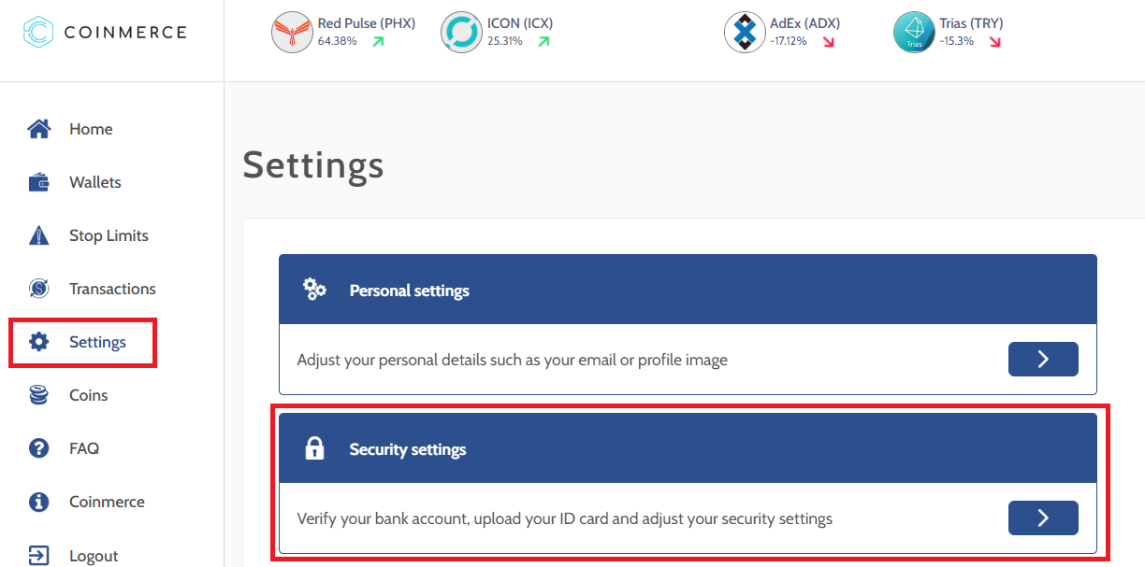Select Settings in the sidebar menu
The width and height of the screenshot is (1145, 567).
pos(97,342)
